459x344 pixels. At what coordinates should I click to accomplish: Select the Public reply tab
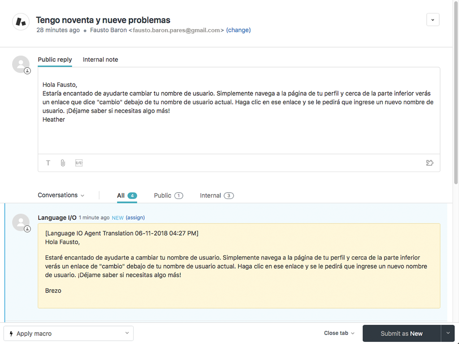[x=55, y=60]
